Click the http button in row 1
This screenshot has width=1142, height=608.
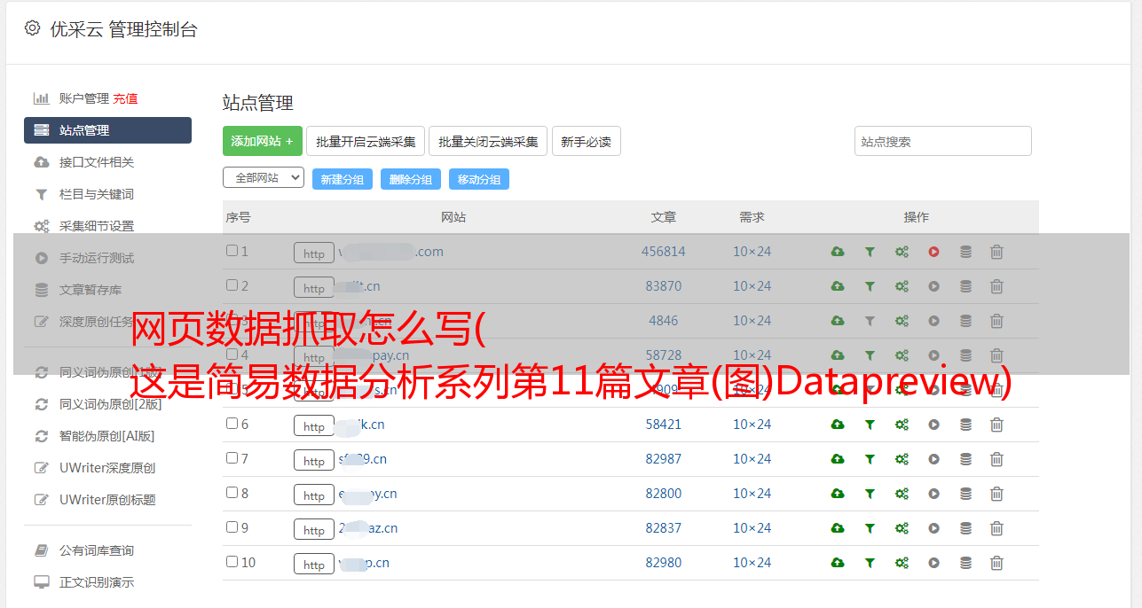[314, 253]
